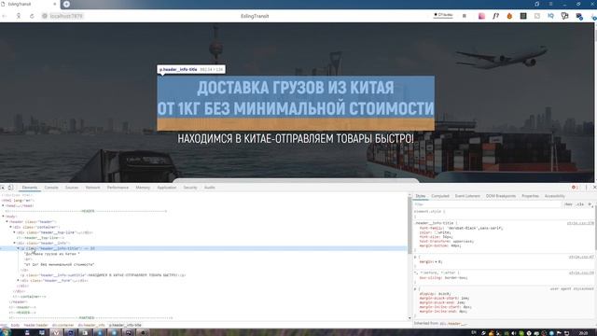The height and width of the screenshot is (336, 597).
Task: Click the blue extension icon with badge
Action: pyautogui.click(x=579, y=17)
